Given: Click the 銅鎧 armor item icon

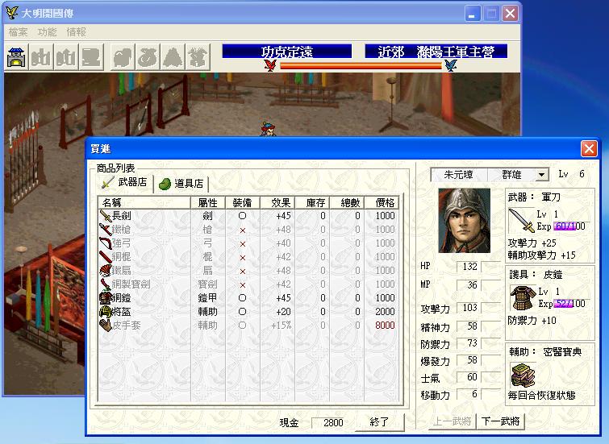Looking at the screenshot, I should coord(105,298).
